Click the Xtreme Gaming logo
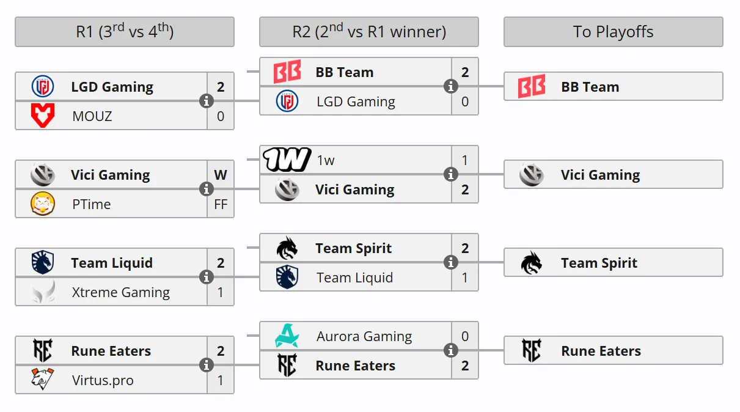The height and width of the screenshot is (412, 740). (43, 292)
